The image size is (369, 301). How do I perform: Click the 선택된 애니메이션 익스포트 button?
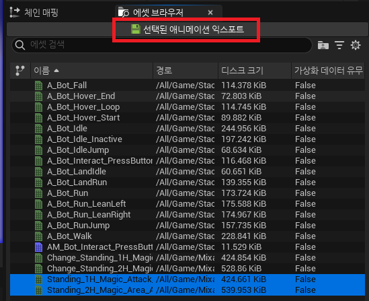coord(187,30)
